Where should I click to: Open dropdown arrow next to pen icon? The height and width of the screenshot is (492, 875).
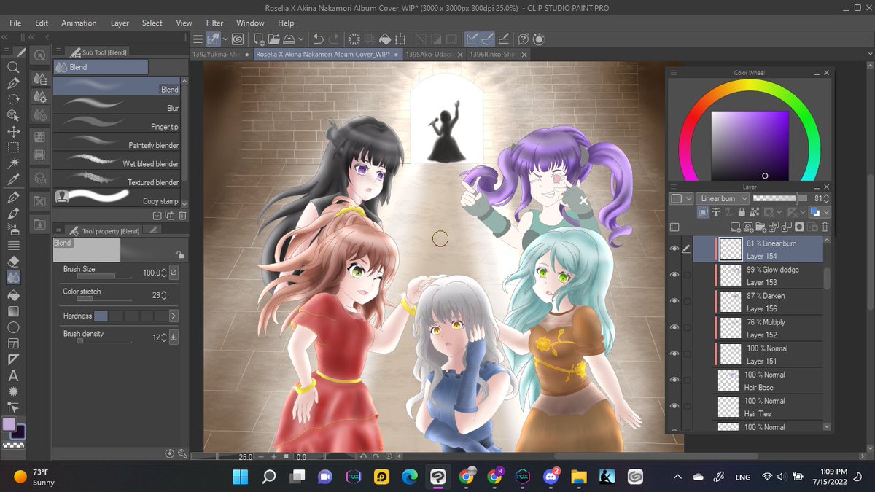point(225,39)
